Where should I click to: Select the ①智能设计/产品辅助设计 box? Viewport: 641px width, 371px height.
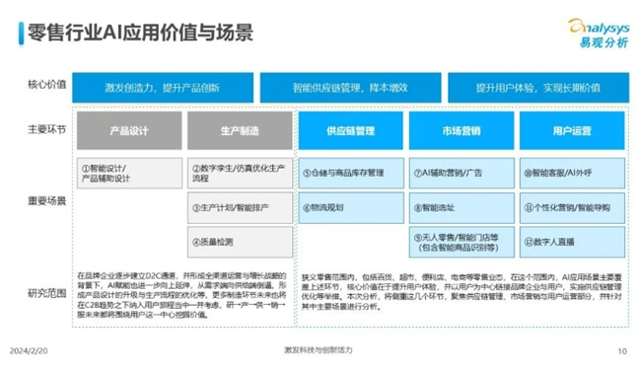point(129,173)
